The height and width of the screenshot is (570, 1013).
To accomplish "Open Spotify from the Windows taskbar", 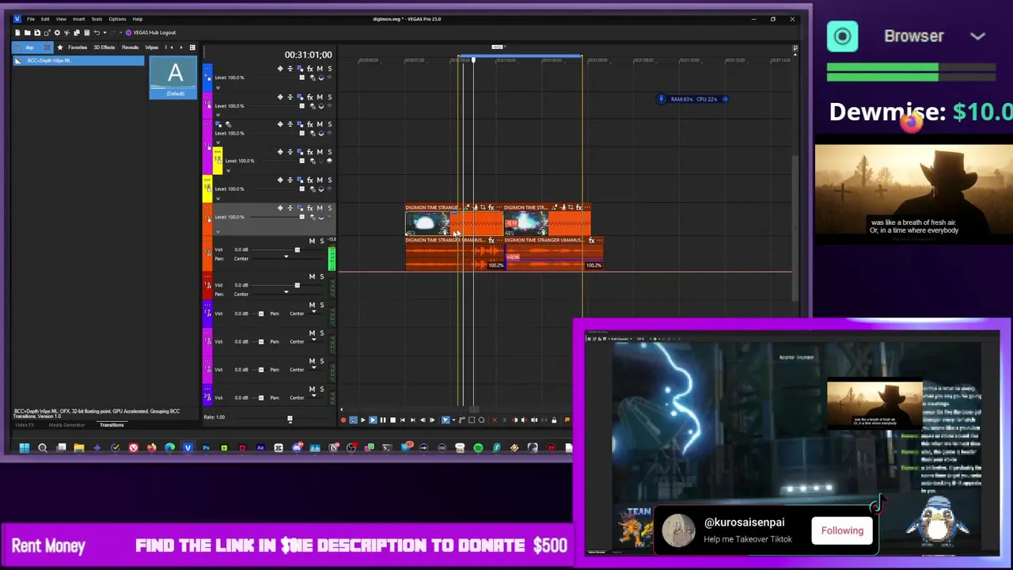I will pos(478,448).
